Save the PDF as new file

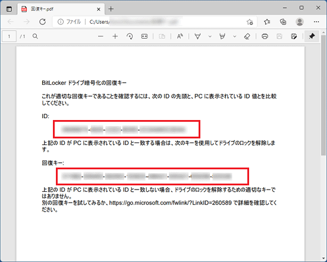click(x=294, y=36)
